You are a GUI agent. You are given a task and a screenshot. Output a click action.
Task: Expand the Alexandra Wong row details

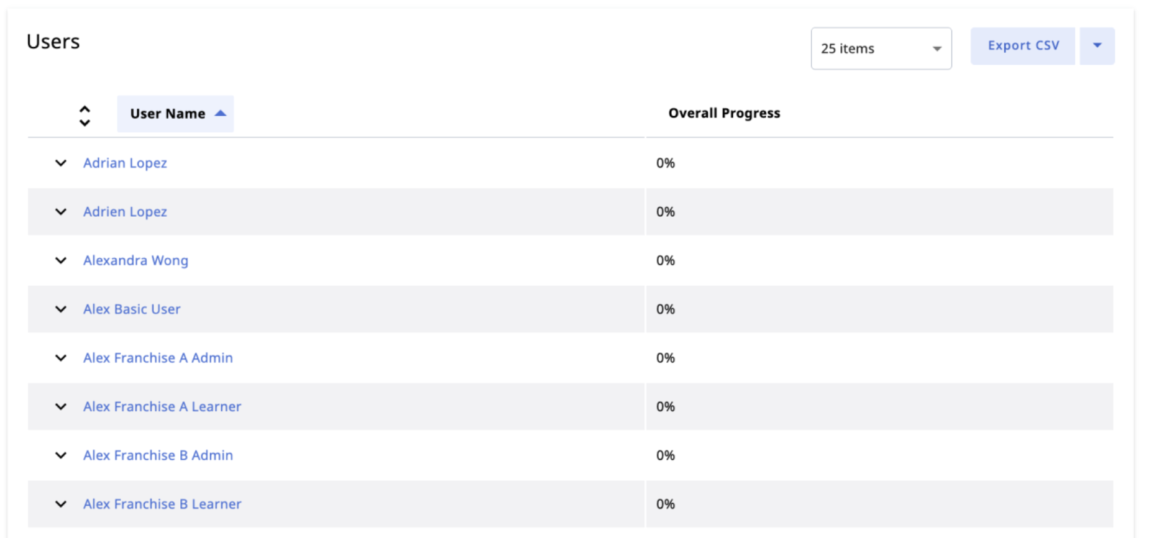click(61, 260)
